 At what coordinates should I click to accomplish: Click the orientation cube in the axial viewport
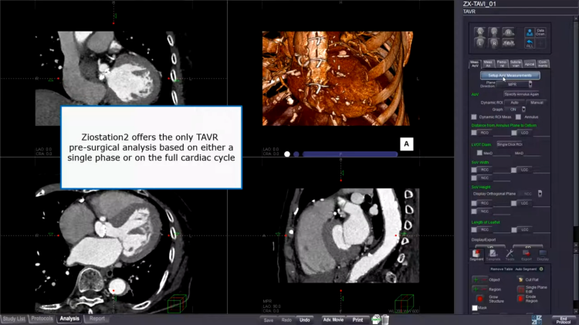pos(177,303)
